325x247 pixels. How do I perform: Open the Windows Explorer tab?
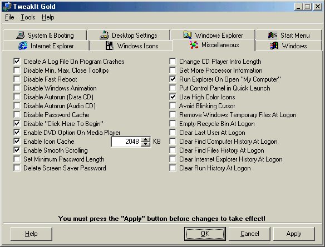click(x=213, y=35)
